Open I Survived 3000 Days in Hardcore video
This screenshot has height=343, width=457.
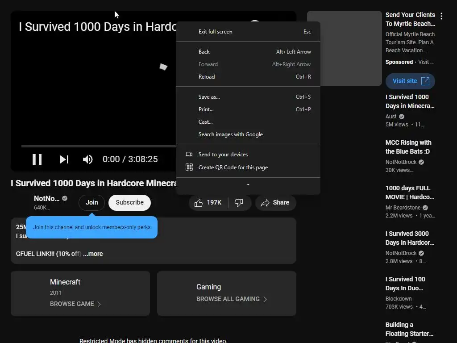pyautogui.click(x=410, y=238)
